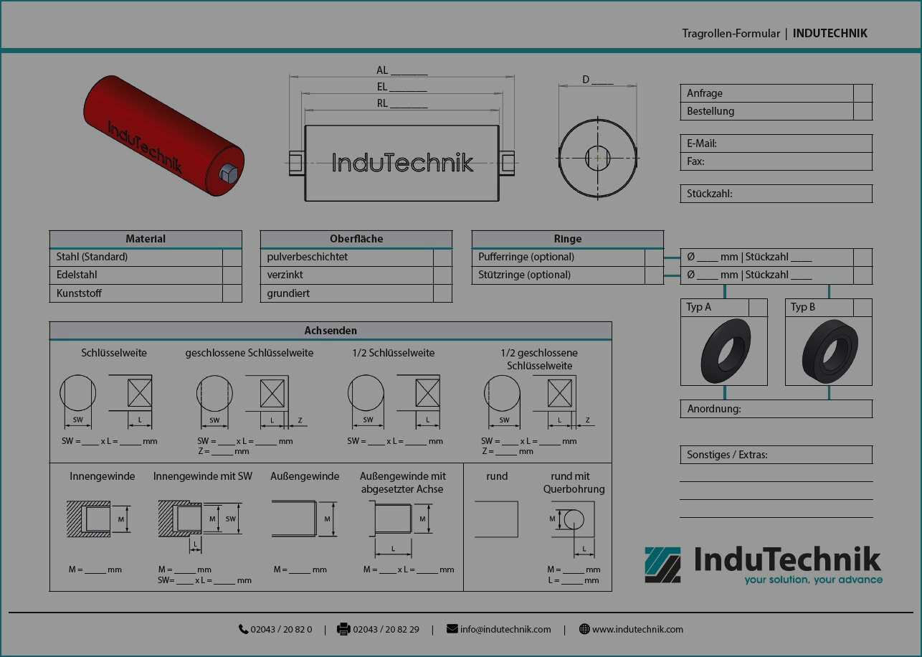Click the fax printer icon in footer
This screenshot has height=657, width=922.
[343, 629]
